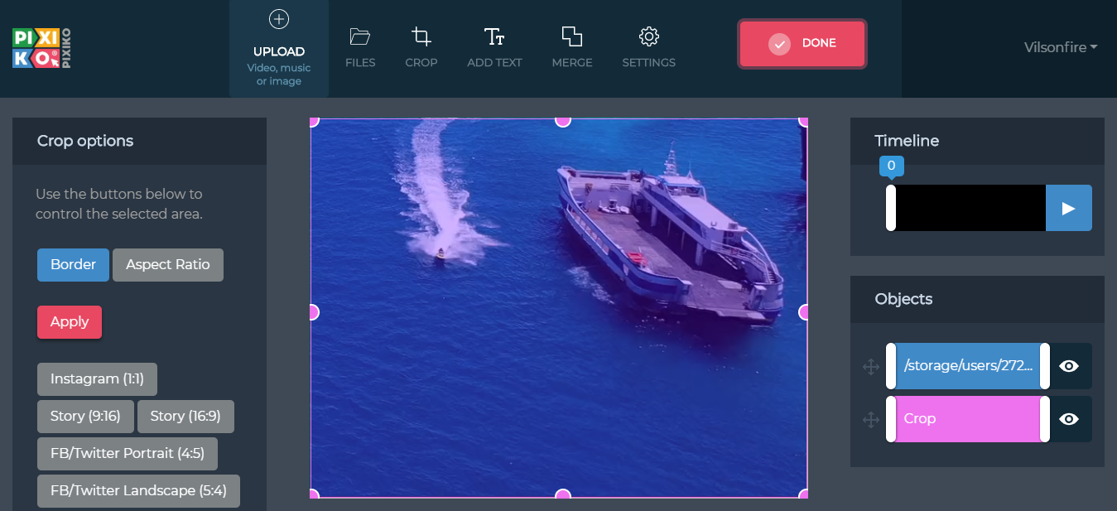Choose FB/Twitter Portrait (4:5) preset

point(128,454)
